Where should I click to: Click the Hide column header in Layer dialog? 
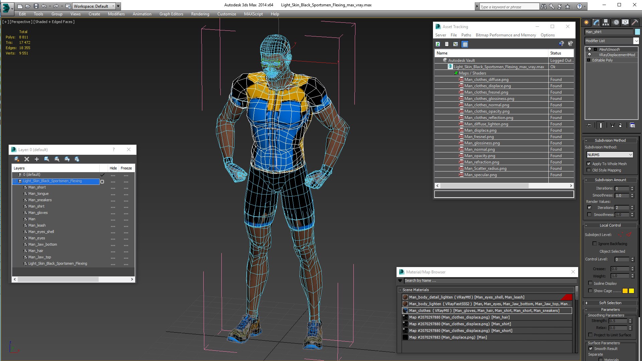113,168
